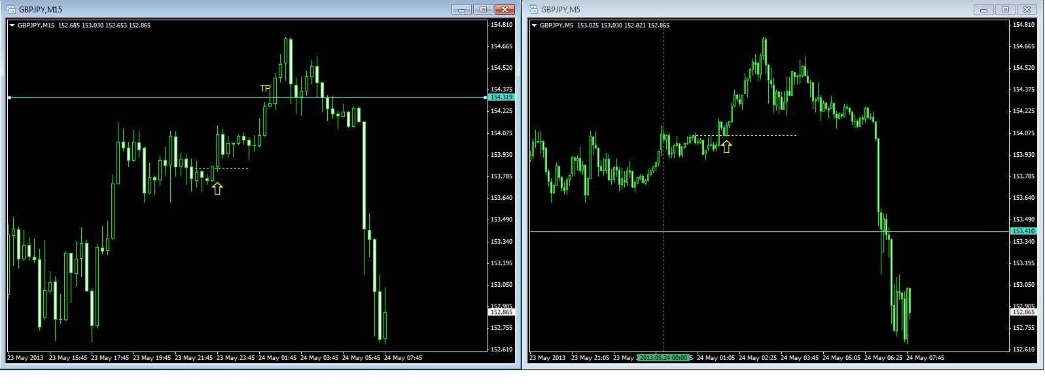The image size is (1045, 392).
Task: Select the yellow up arrow on M5 chart
Action: 726,146
